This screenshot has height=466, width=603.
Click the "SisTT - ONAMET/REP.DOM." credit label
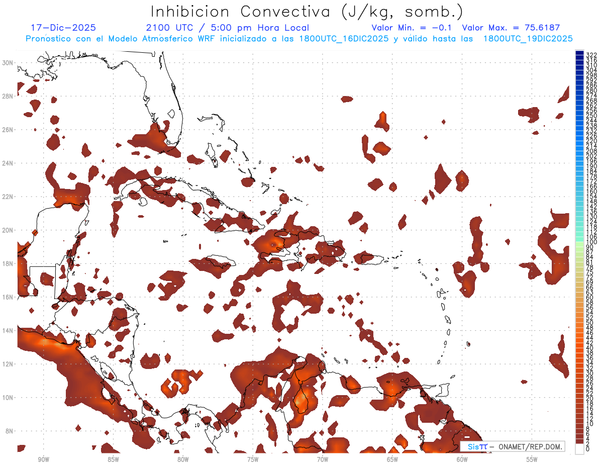coord(512,446)
